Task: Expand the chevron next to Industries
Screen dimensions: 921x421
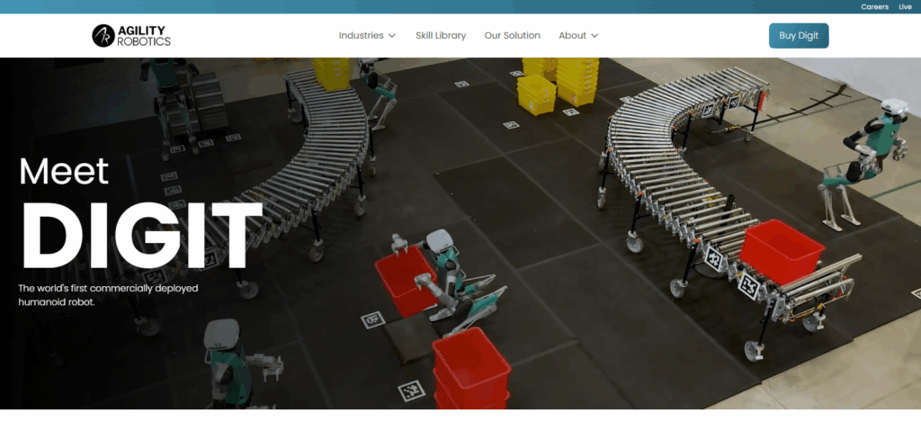Action: click(392, 36)
